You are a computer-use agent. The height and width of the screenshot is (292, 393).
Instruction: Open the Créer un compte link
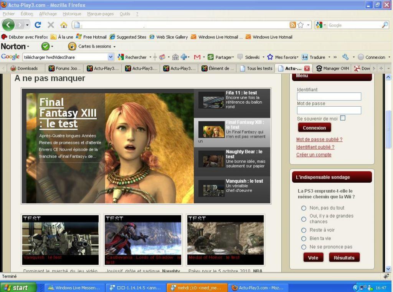(314, 155)
